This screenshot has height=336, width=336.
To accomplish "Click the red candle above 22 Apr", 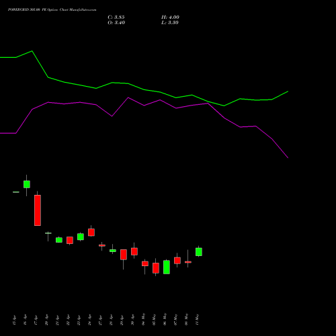I will coord(70,240).
